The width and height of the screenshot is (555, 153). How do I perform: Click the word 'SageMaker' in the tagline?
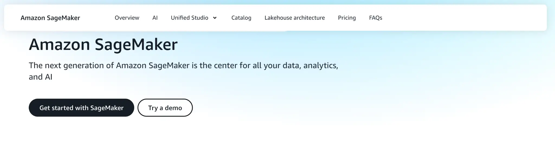tap(169, 66)
